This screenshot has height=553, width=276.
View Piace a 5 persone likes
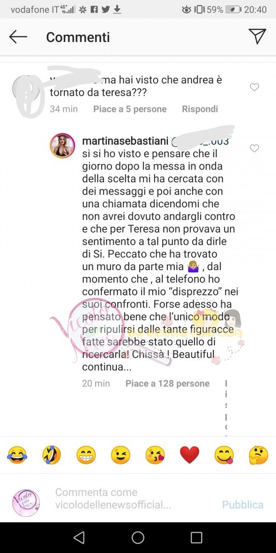pos(130,109)
